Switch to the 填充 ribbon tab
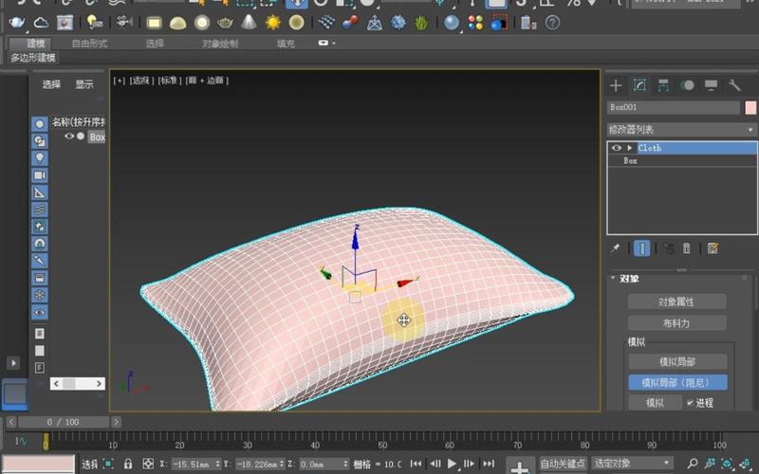The width and height of the screenshot is (759, 474). coord(286,44)
